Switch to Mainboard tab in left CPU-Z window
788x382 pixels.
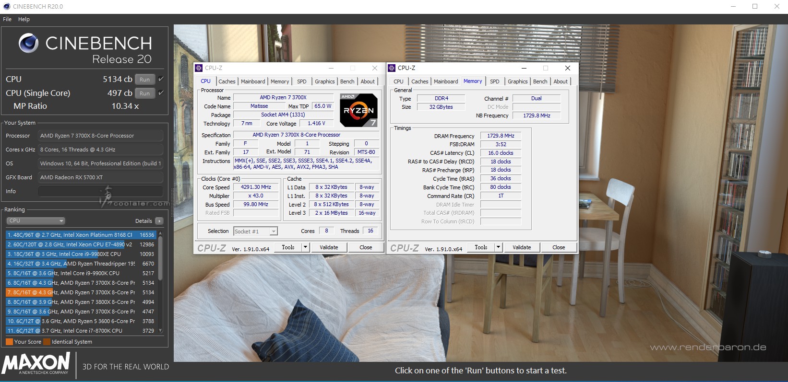pyautogui.click(x=253, y=81)
